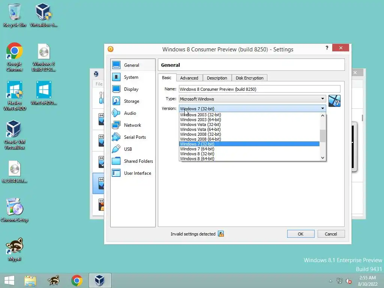Open the Serial Ports settings category
The width and height of the screenshot is (384, 288).
[132, 137]
